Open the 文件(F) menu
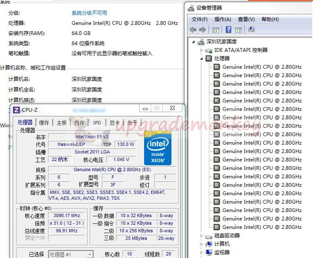This screenshot has width=313, height=258. [199, 19]
